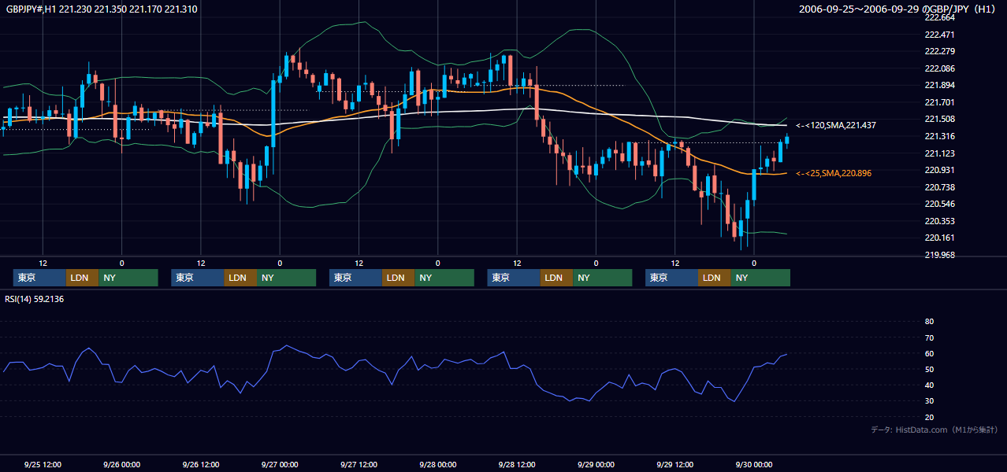This screenshot has height=472, width=1007.
Task: Click the 222.279 price axis label
Action: tap(939, 52)
